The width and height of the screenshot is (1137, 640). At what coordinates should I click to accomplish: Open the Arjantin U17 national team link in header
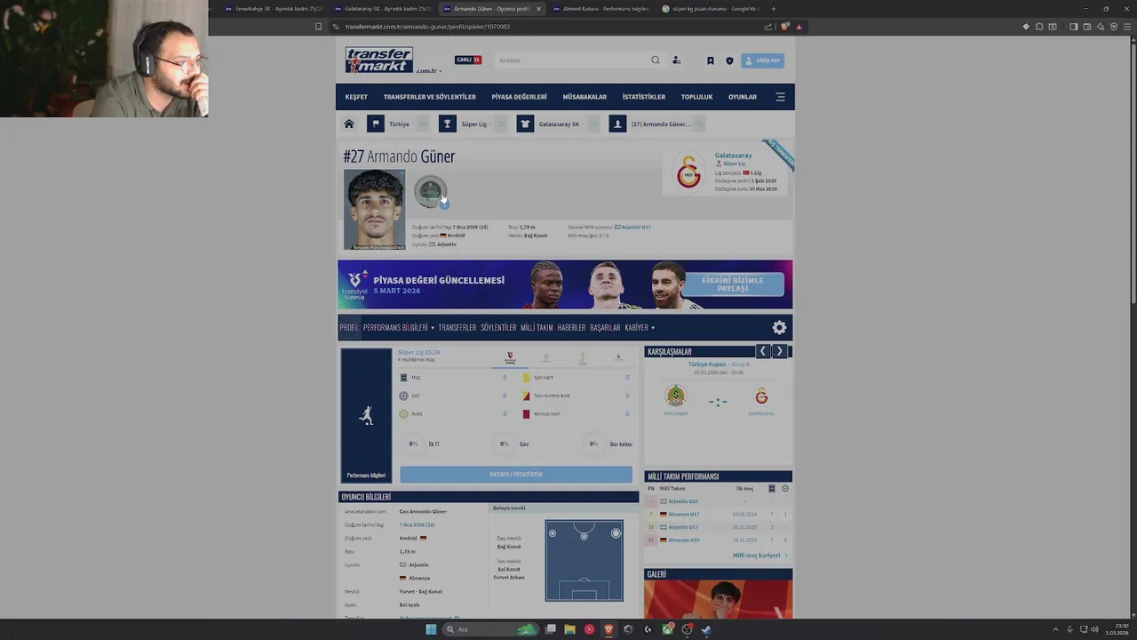pyautogui.click(x=636, y=227)
